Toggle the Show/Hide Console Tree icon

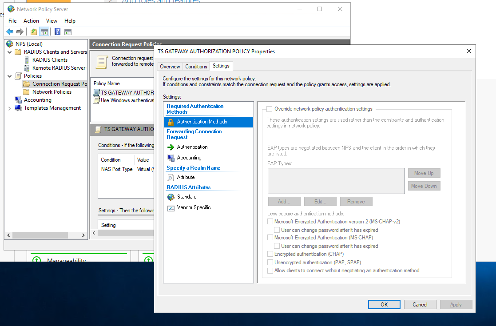coord(44,32)
